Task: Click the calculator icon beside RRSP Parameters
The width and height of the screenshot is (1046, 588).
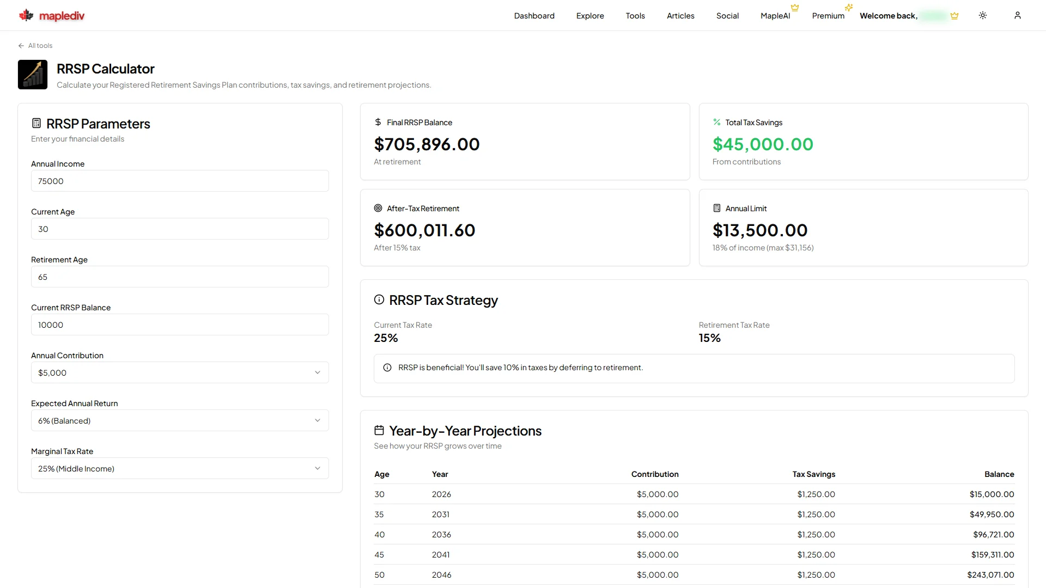Action: [x=37, y=124]
